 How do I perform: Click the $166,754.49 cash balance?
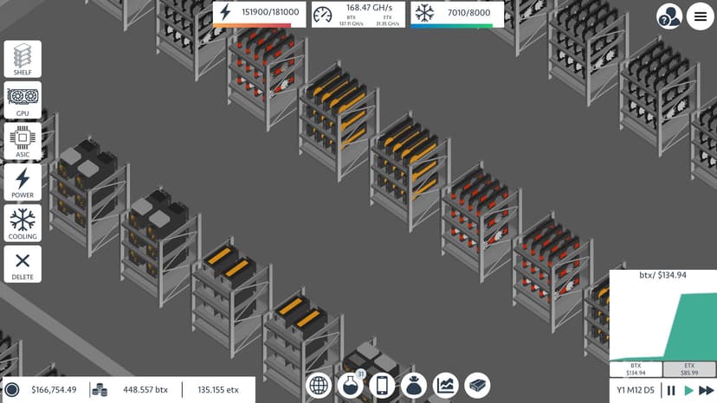54,390
